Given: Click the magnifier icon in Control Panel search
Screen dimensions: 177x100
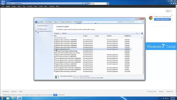Looking at the screenshot, I should 143,22.
